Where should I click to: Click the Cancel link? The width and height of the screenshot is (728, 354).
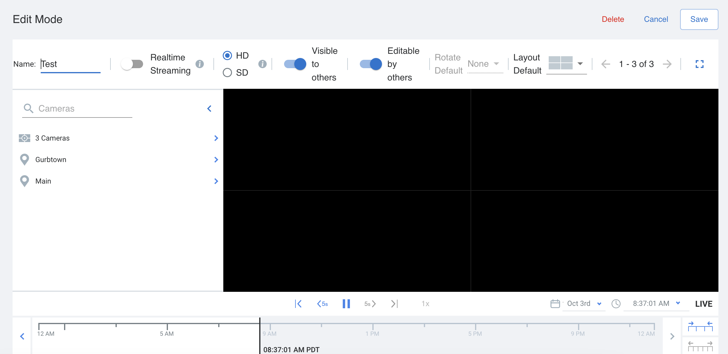point(656,19)
